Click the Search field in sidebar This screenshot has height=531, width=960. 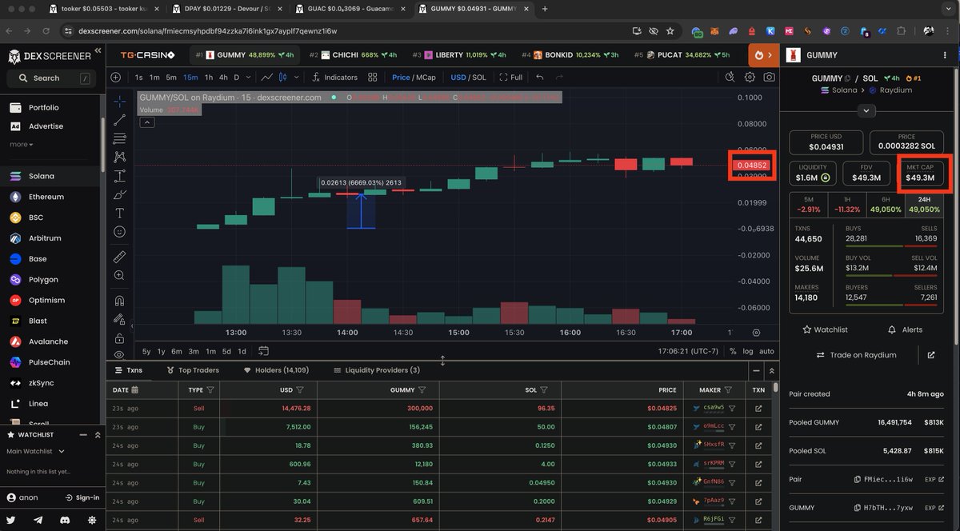pos(50,78)
